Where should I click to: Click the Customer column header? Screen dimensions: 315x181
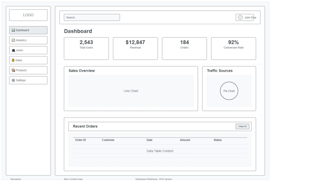[x=108, y=140]
